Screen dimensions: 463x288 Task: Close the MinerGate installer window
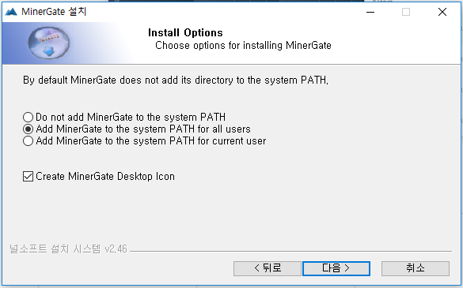pos(442,12)
